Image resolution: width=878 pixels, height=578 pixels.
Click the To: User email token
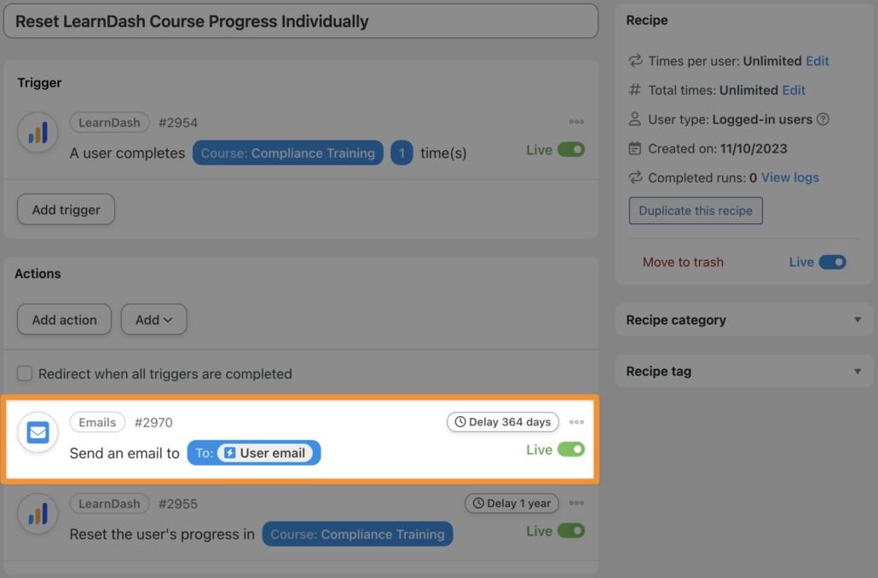(254, 453)
